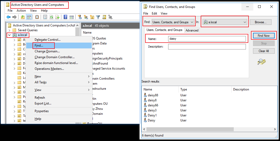Click the Find objects magnifier toolbar icon
280x141 pixels.
tap(104, 17)
